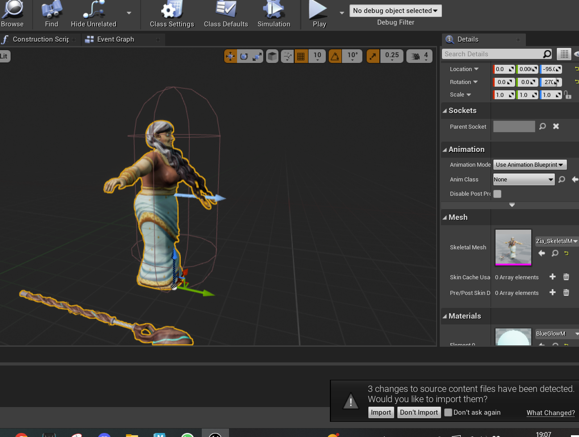Image resolution: width=579 pixels, height=437 pixels.
Task: Start Simulation from the toolbar
Action: (274, 14)
